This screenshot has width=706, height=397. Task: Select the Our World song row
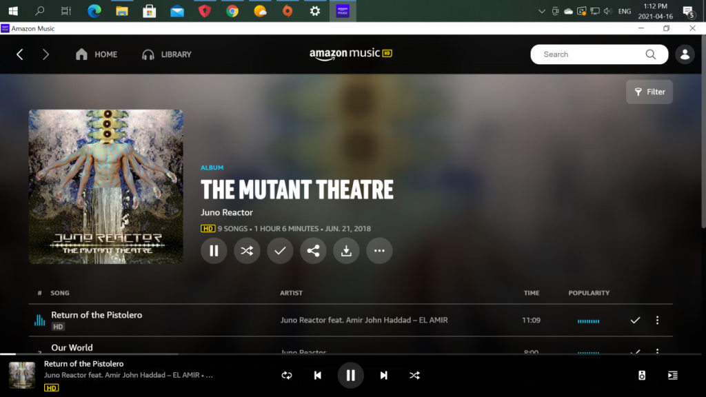pyautogui.click(x=351, y=345)
